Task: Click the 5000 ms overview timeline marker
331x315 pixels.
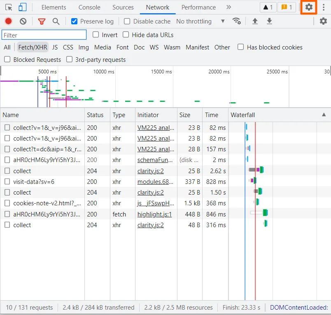Action: coord(47,72)
